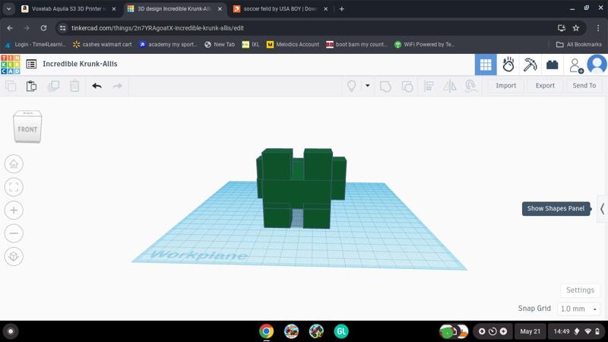Click the FRONT face of view cube
This screenshot has width=608, height=342.
(27, 129)
